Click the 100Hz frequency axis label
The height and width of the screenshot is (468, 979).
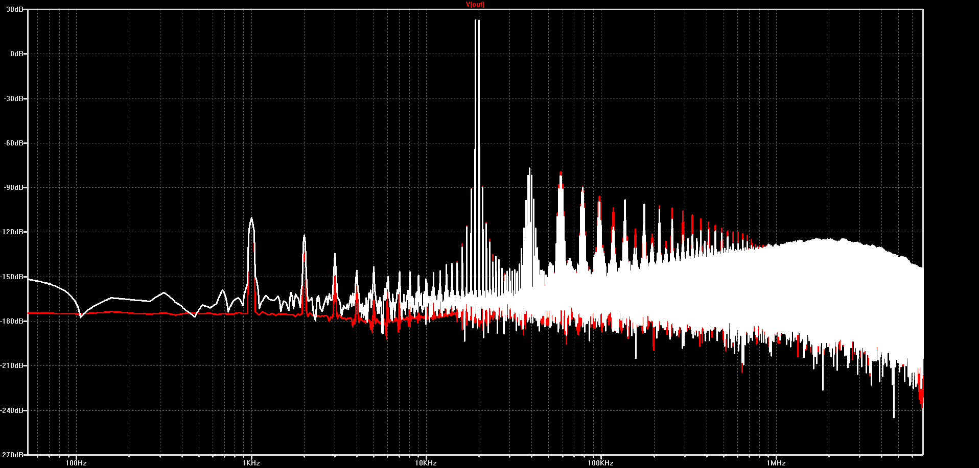[76, 463]
